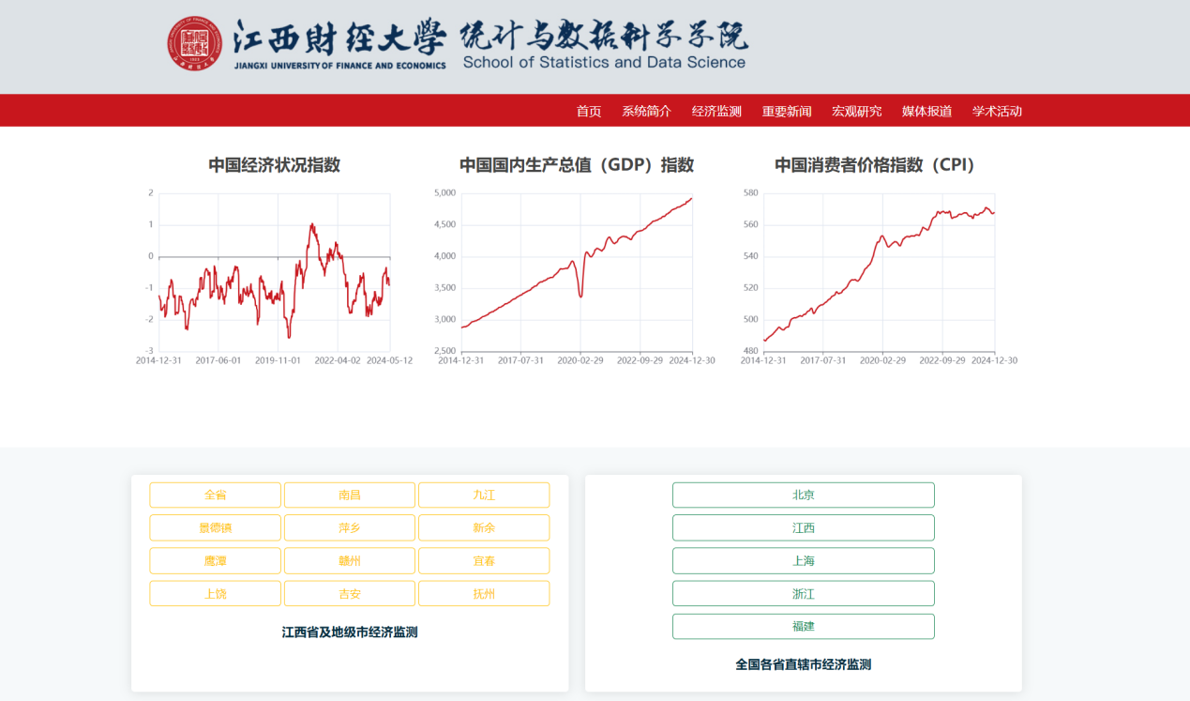
Task: Click the 九江 city button
Action: pos(484,495)
